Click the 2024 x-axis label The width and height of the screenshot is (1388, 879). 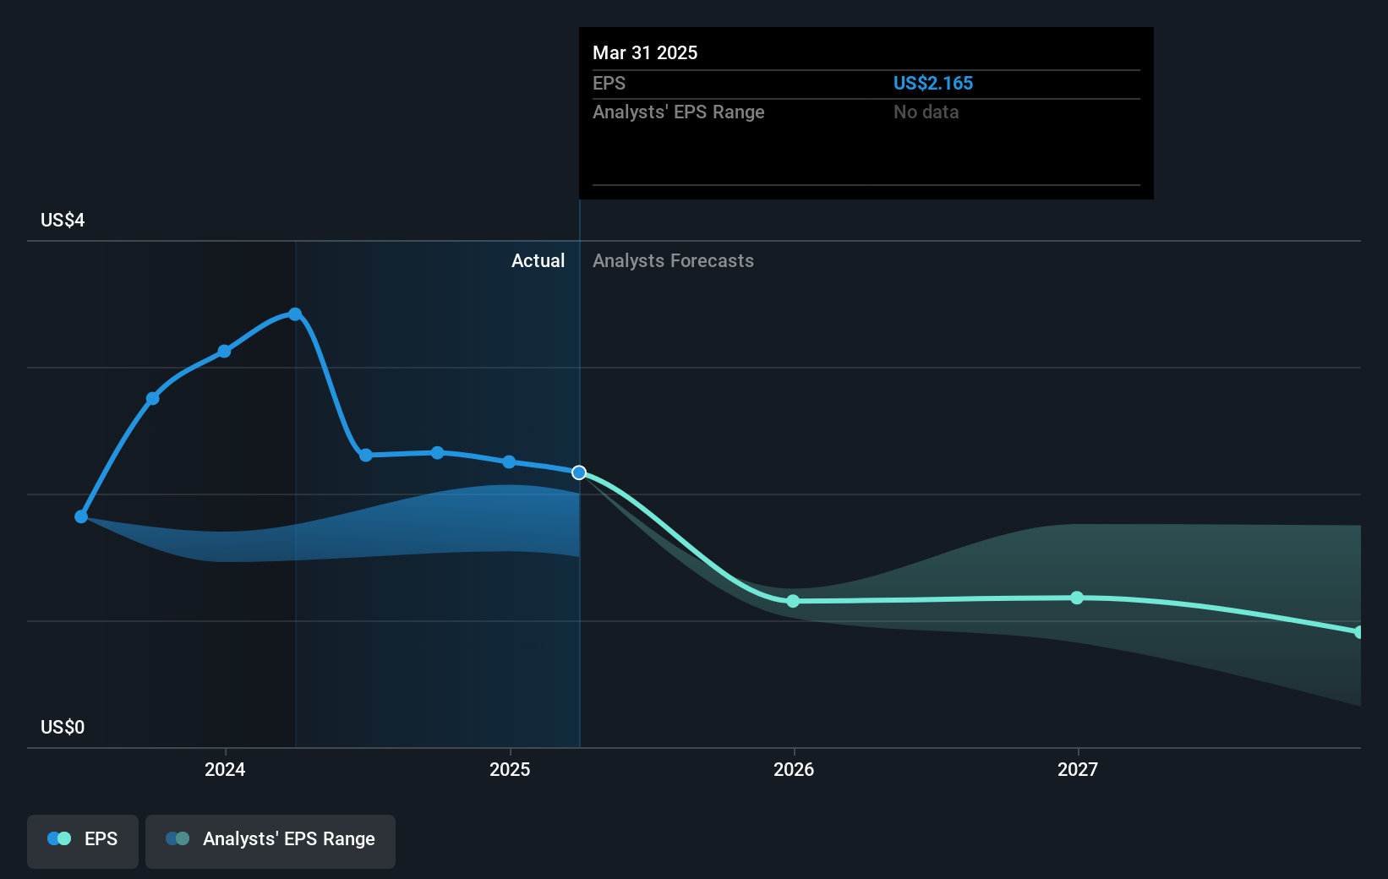[225, 769]
